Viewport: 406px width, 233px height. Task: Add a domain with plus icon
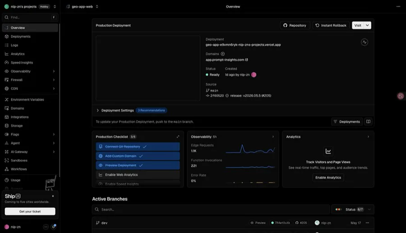tap(223, 54)
